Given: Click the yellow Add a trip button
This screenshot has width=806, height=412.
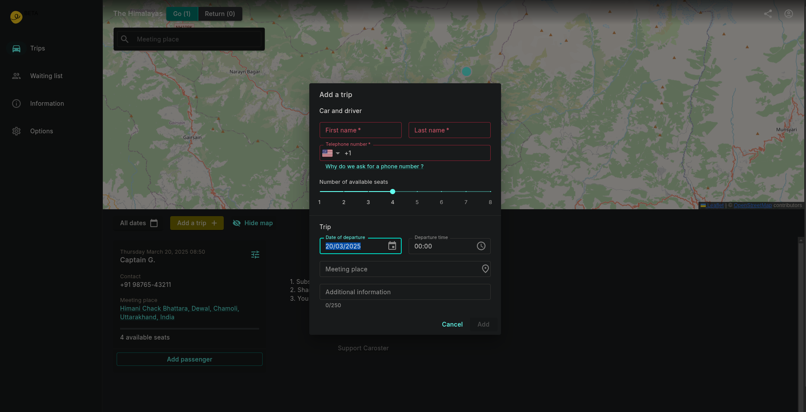Looking at the screenshot, I should coord(197,223).
